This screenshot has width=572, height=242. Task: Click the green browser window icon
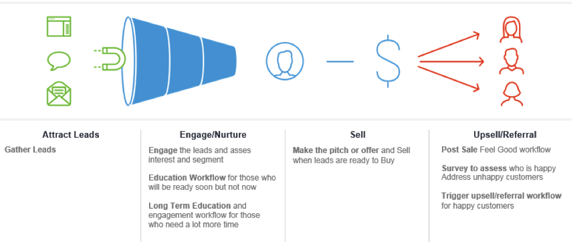(59, 27)
